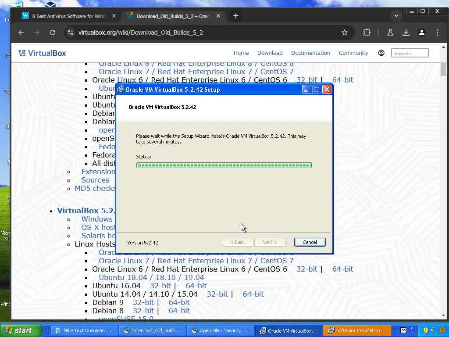449x337 pixels.
Task: Click the setup dialog title bar icon
Action: [x=121, y=90]
